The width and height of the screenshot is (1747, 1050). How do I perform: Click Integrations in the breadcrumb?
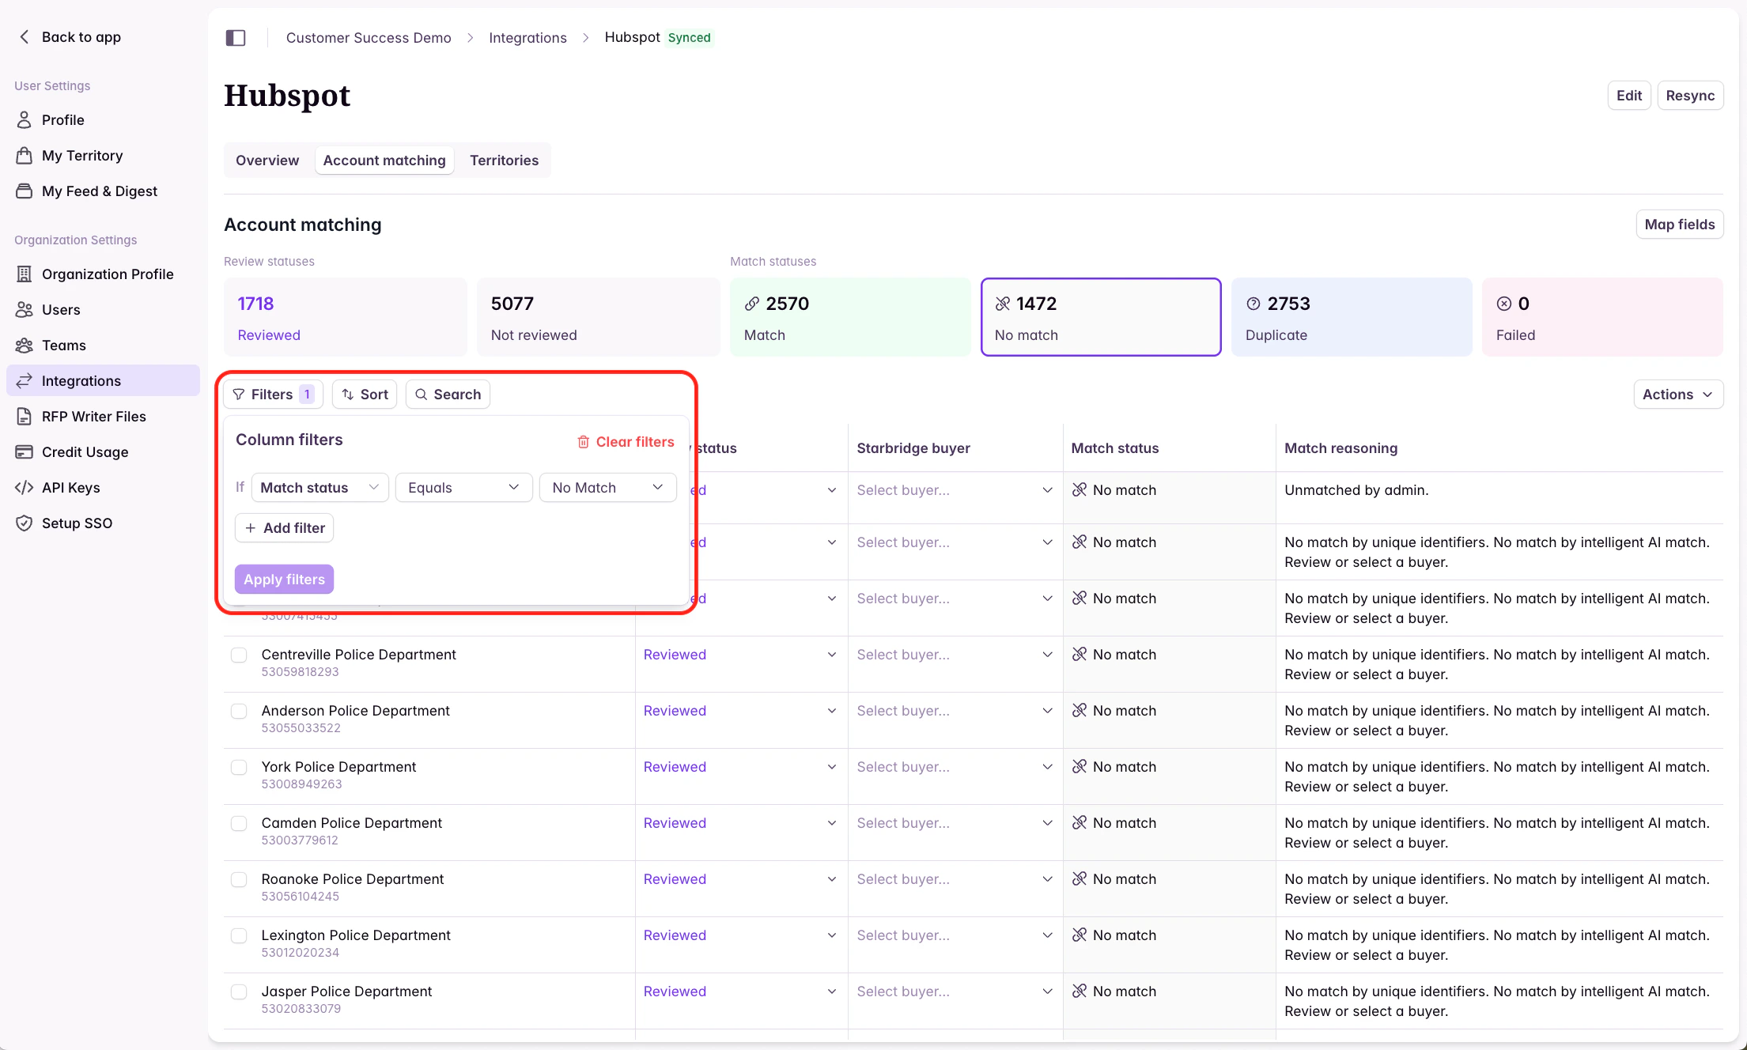point(528,38)
